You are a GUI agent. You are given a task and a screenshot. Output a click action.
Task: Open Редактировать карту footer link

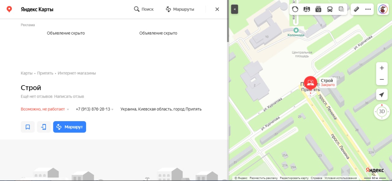tap(294, 178)
